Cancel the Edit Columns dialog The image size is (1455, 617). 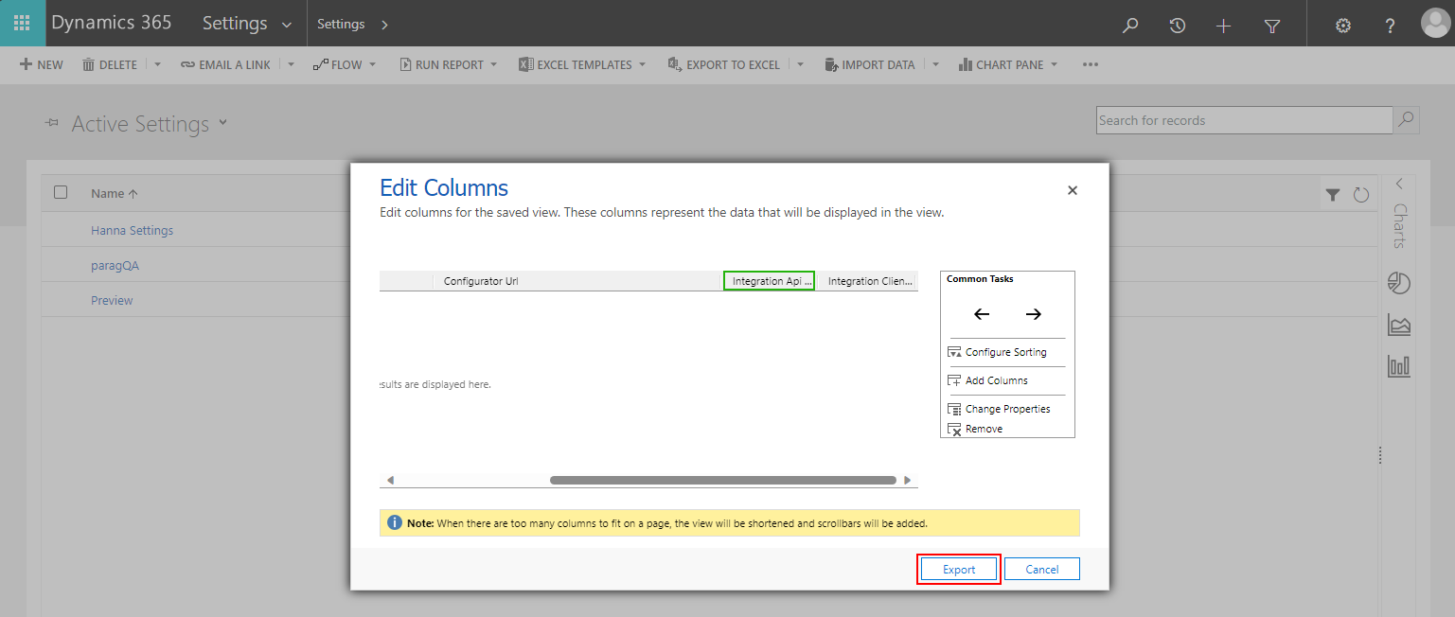[x=1042, y=569]
